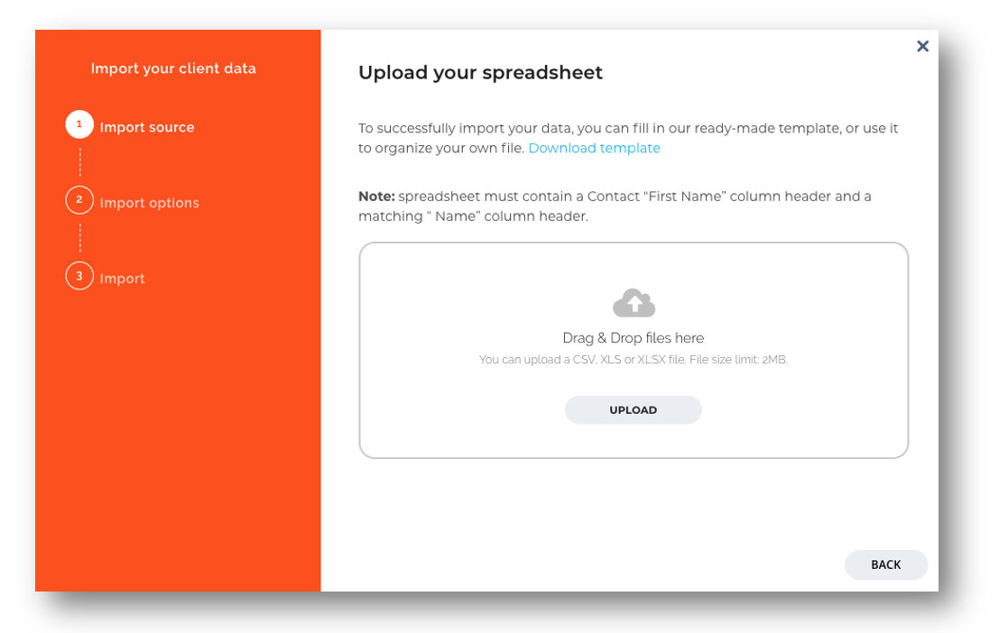Click the file size limit note text
Screen dimensions: 1008x633
pyautogui.click(x=633, y=359)
